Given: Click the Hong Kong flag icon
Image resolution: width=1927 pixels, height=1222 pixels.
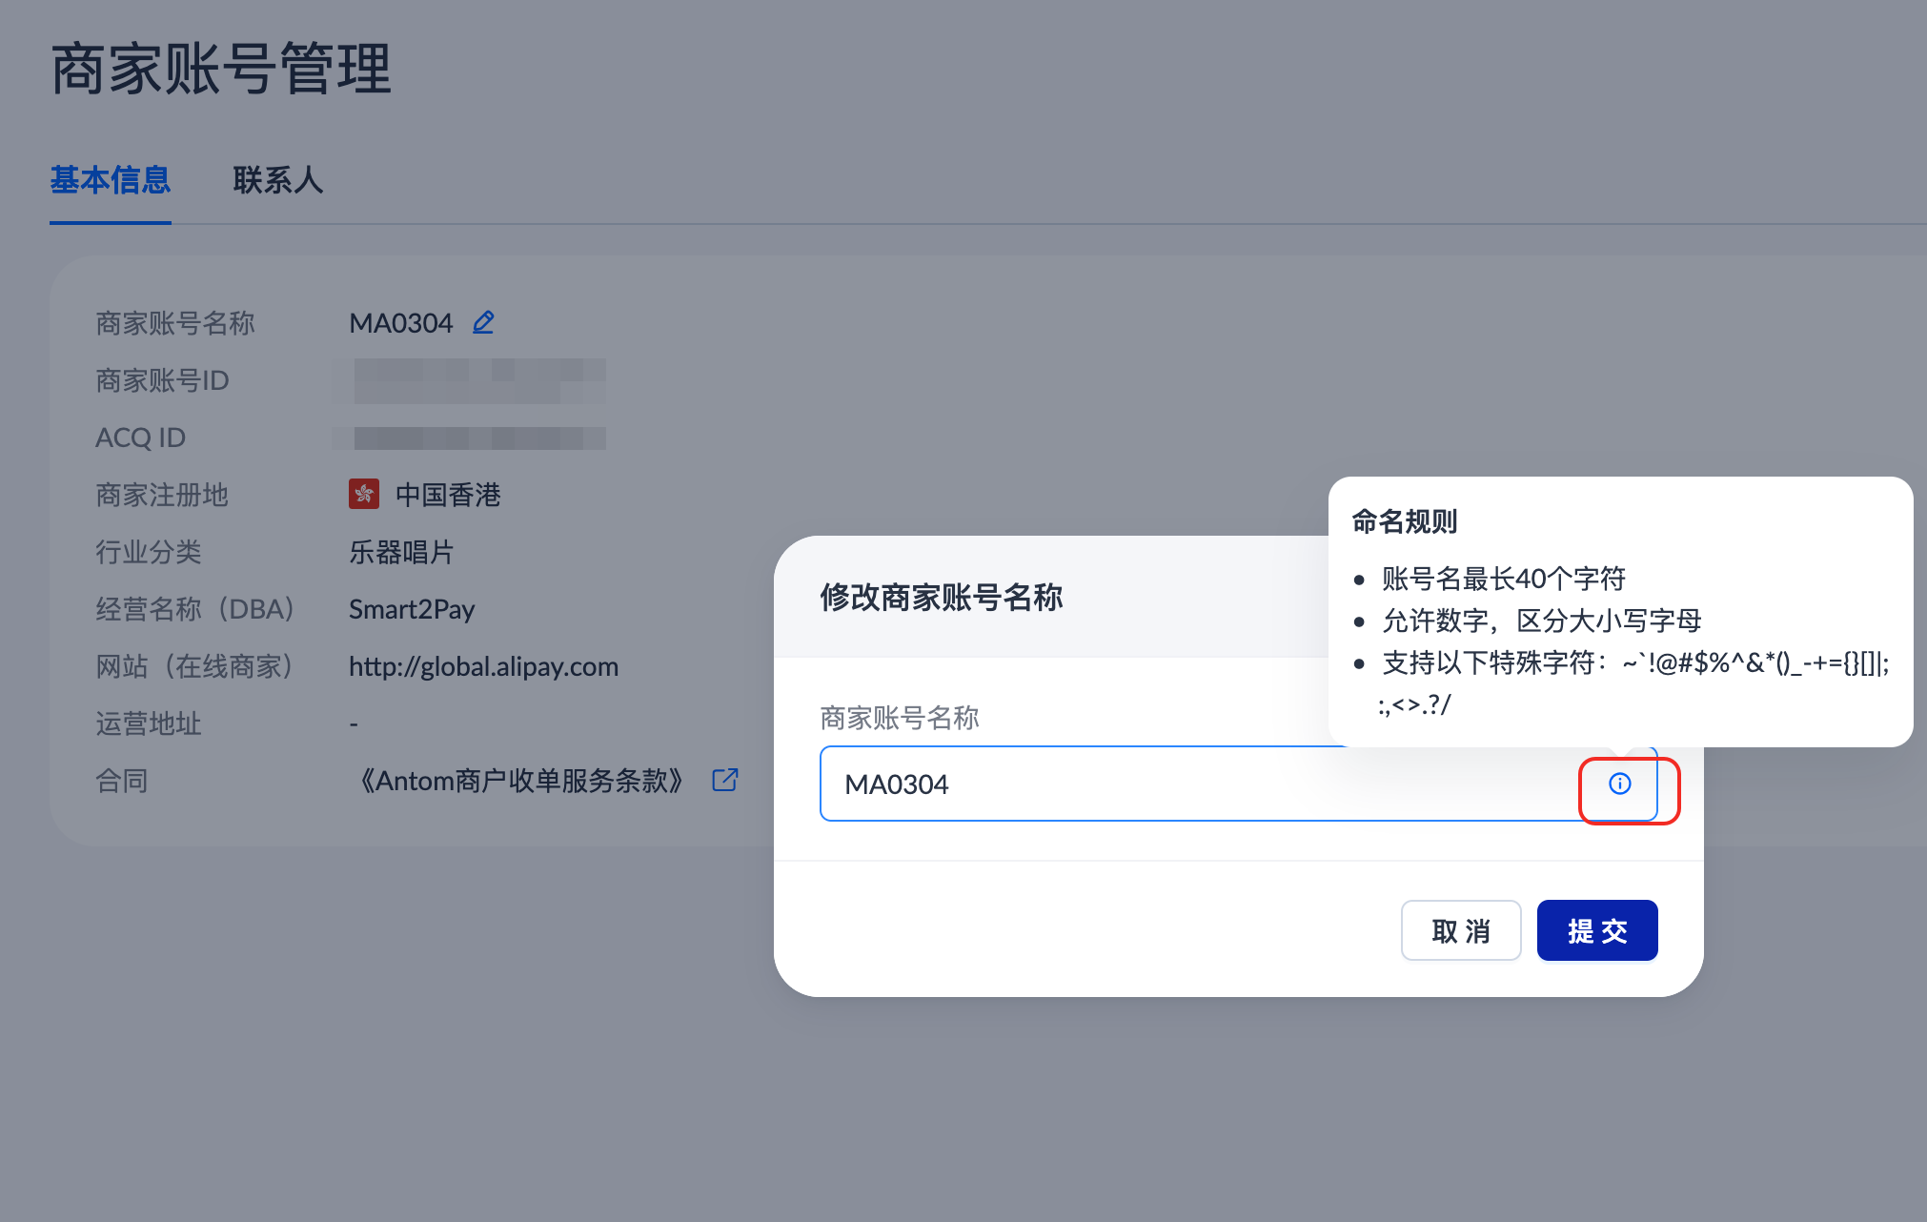Looking at the screenshot, I should (x=364, y=494).
